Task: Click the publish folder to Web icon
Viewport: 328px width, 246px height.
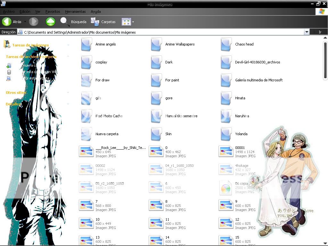Action: point(9,72)
